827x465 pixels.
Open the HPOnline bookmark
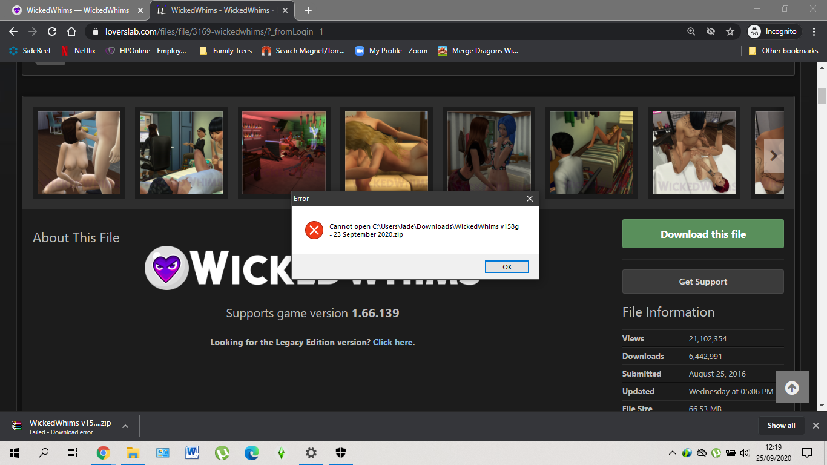coord(146,51)
